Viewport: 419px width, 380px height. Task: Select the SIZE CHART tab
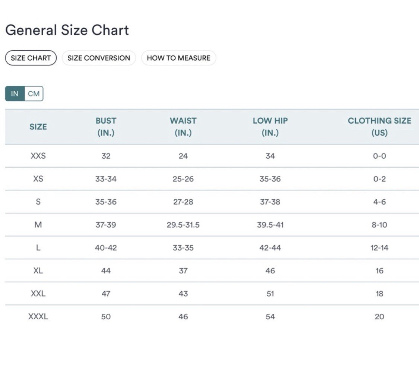31,58
